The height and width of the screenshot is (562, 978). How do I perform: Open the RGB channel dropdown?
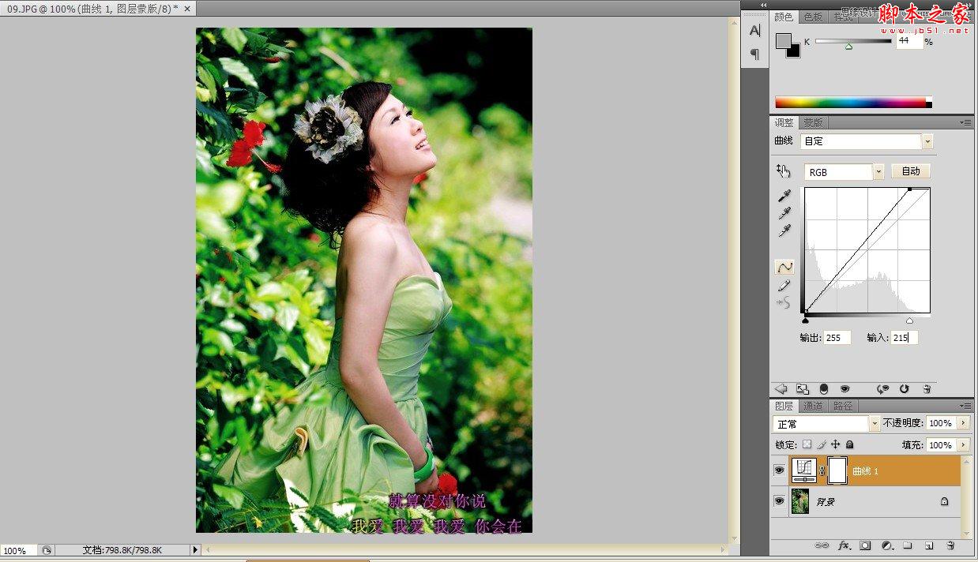pyautogui.click(x=878, y=171)
